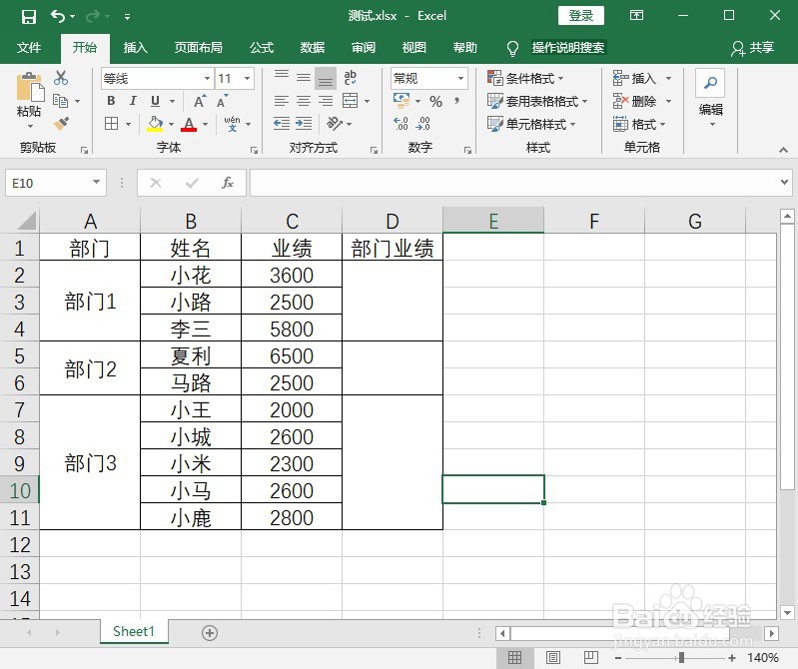Switch to the 页面布局 tab
This screenshot has height=669, width=798.
coord(199,48)
